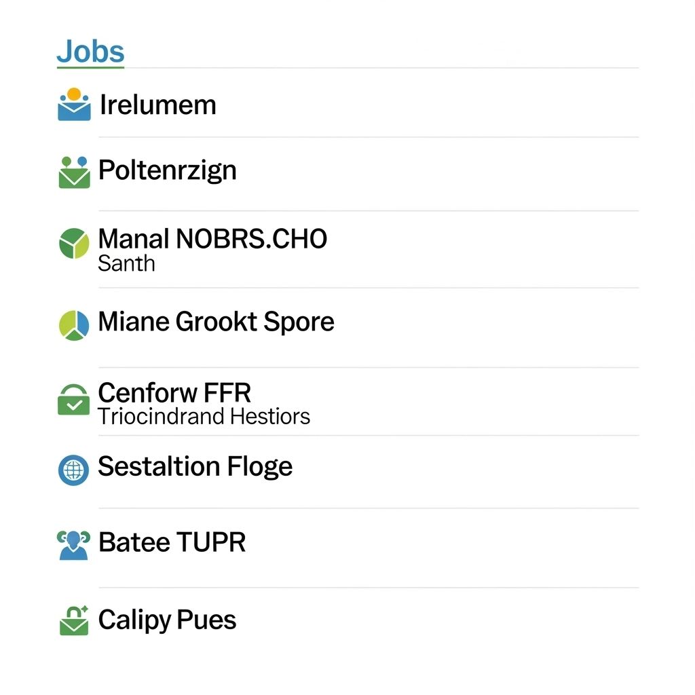
Task: Click the Santh subtitle text
Action: pos(126,263)
